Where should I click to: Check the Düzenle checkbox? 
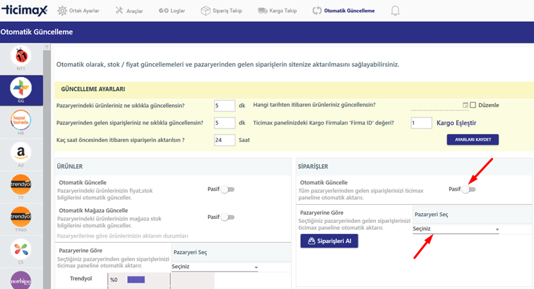[x=473, y=105]
